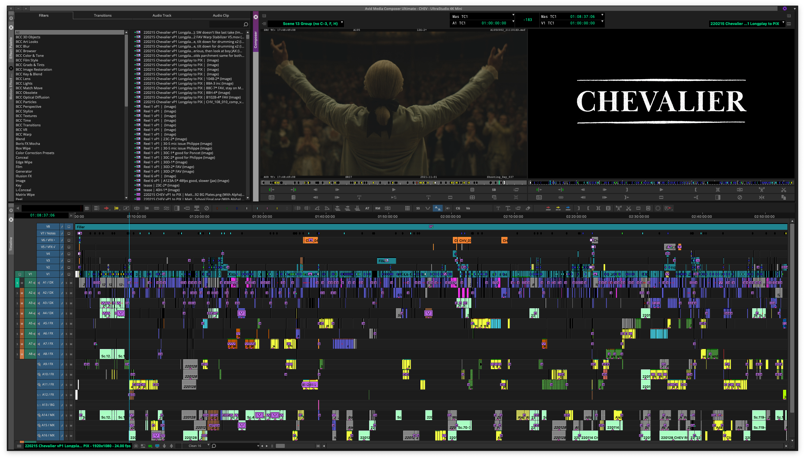Click the Effect Palette search field
The width and height of the screenshot is (805, 459).
point(226,24)
